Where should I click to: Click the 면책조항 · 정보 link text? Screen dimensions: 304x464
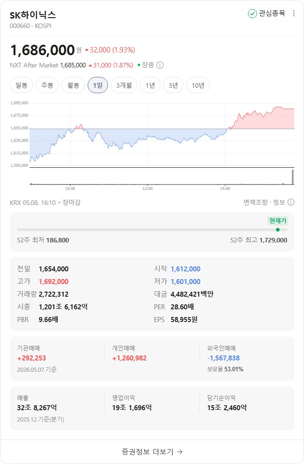(x=264, y=202)
